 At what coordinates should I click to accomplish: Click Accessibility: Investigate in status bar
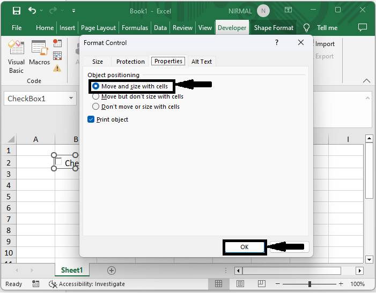(87, 284)
